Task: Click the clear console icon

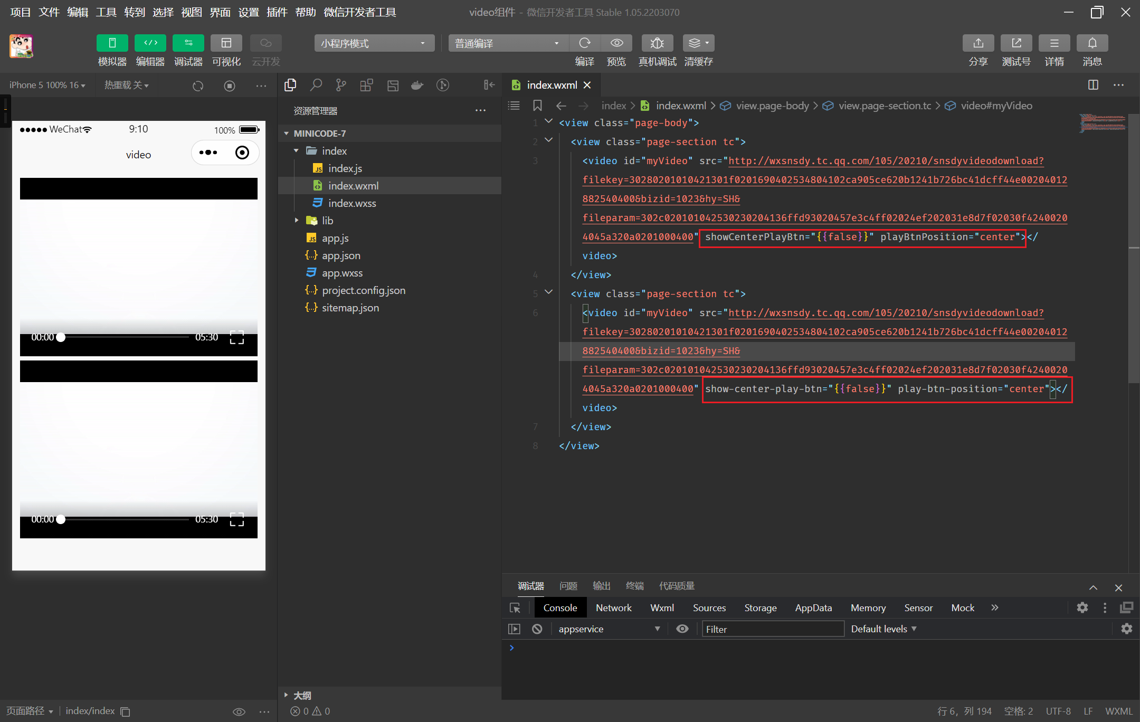Action: click(537, 629)
